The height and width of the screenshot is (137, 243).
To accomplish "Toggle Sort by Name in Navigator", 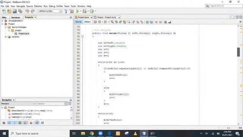I will pos(37,123).
